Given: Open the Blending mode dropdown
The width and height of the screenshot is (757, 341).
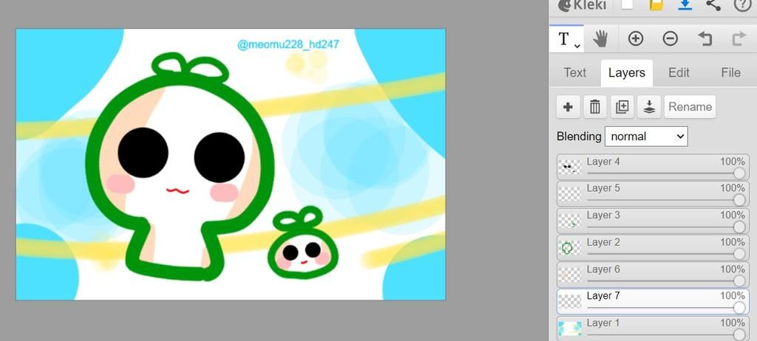Looking at the screenshot, I should click(x=646, y=137).
